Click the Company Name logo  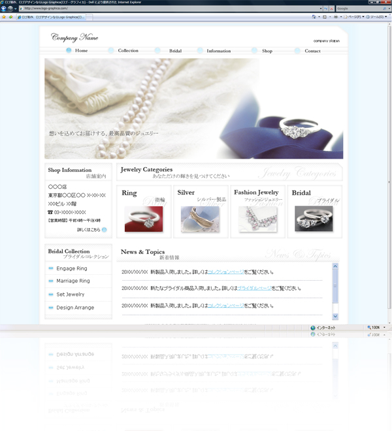pos(74,37)
